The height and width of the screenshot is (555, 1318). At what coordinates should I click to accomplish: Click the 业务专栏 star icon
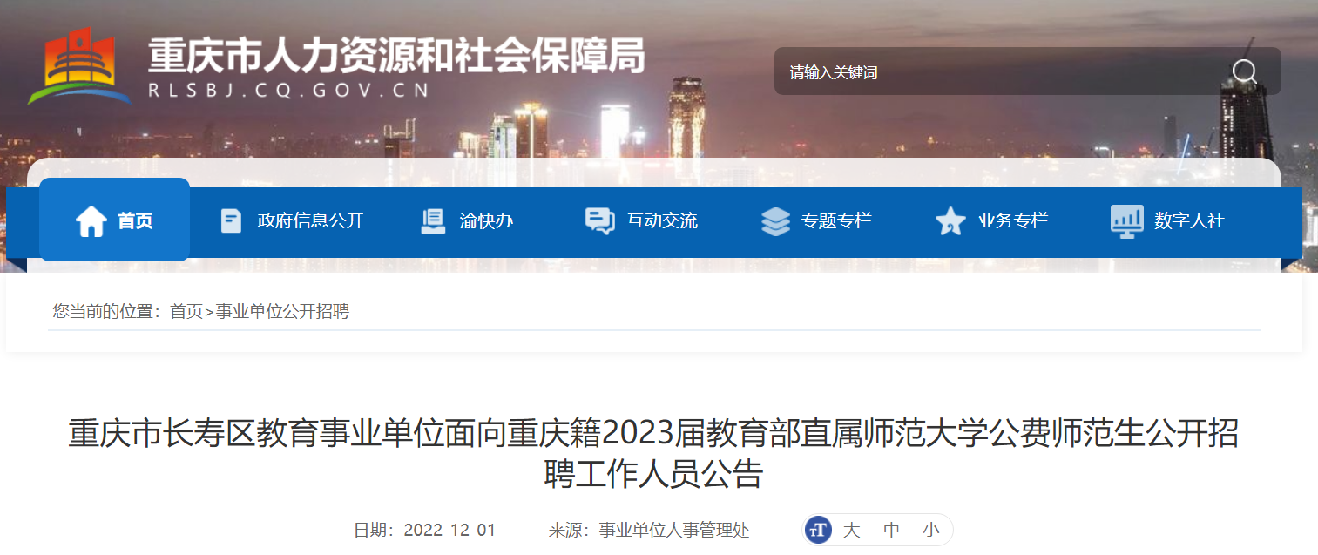point(950,221)
